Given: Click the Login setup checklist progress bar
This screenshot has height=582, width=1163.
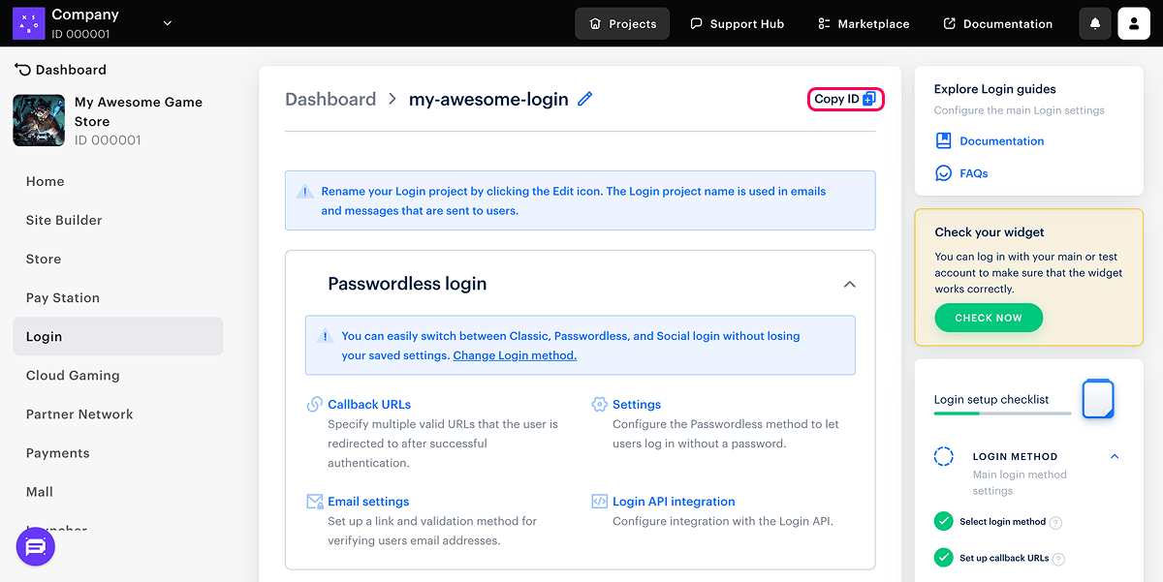Looking at the screenshot, I should point(1003,414).
